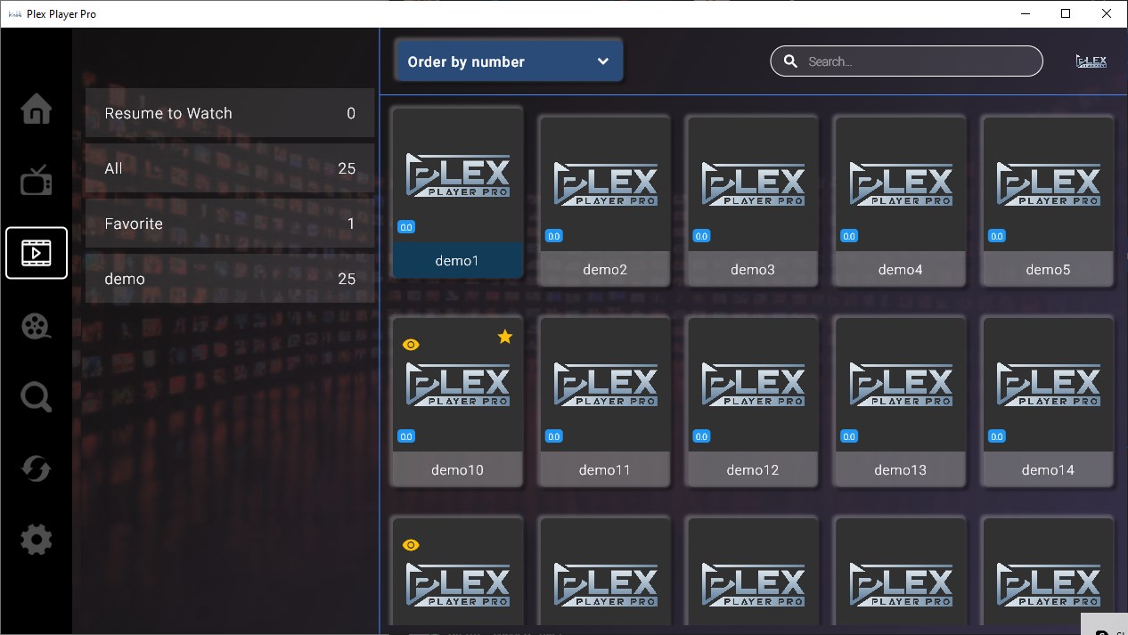Click the watched eye icon on demo10
This screenshot has width=1128, height=635.
tap(411, 345)
